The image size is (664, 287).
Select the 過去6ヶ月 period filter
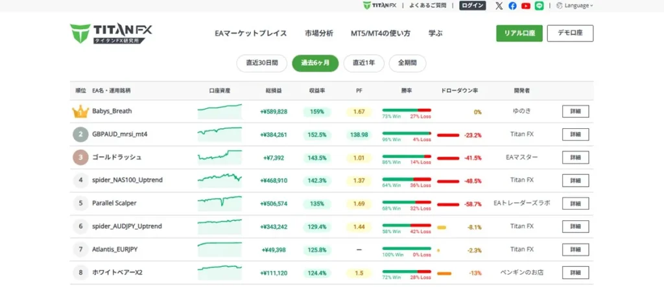coord(316,63)
